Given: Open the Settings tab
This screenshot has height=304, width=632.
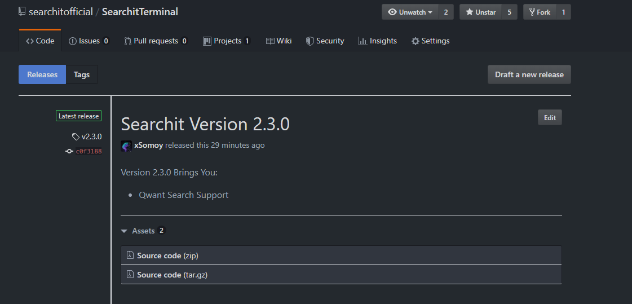Looking at the screenshot, I should [x=430, y=41].
